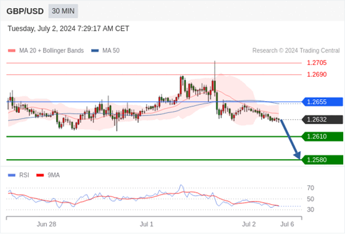Click the RSI axis value 50
This screenshot has width=345, height=234.
(x=311, y=199)
